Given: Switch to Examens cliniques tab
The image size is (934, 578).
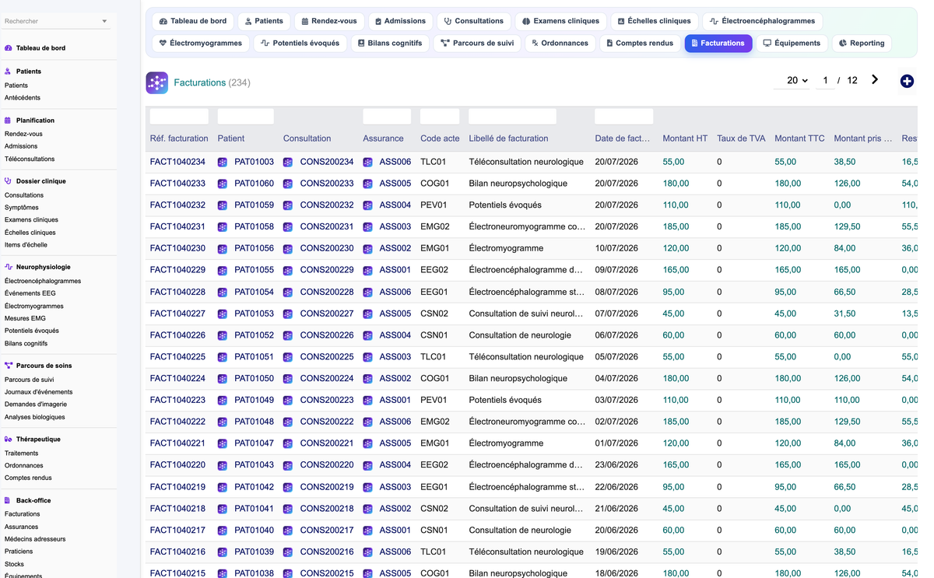Looking at the screenshot, I should tap(560, 21).
